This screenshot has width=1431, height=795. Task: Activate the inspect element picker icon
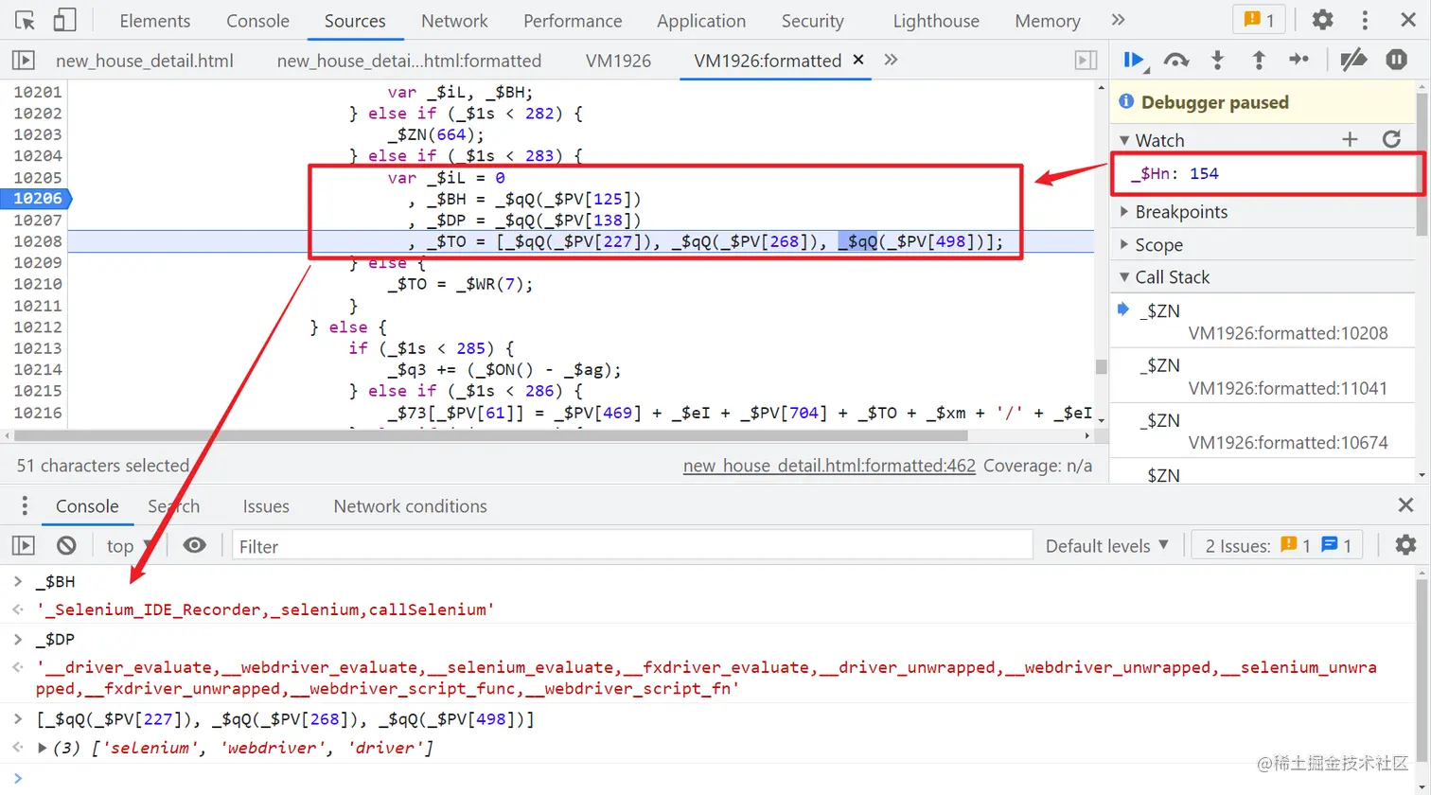[26, 20]
